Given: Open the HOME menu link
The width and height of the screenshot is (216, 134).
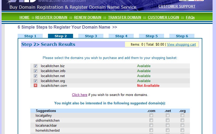Looking at the screenshot, I should tap(25, 17).
